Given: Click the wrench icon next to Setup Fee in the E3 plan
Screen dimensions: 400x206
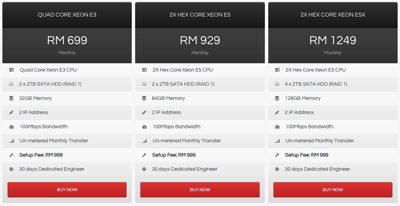Looking at the screenshot, I should pos(11,155).
